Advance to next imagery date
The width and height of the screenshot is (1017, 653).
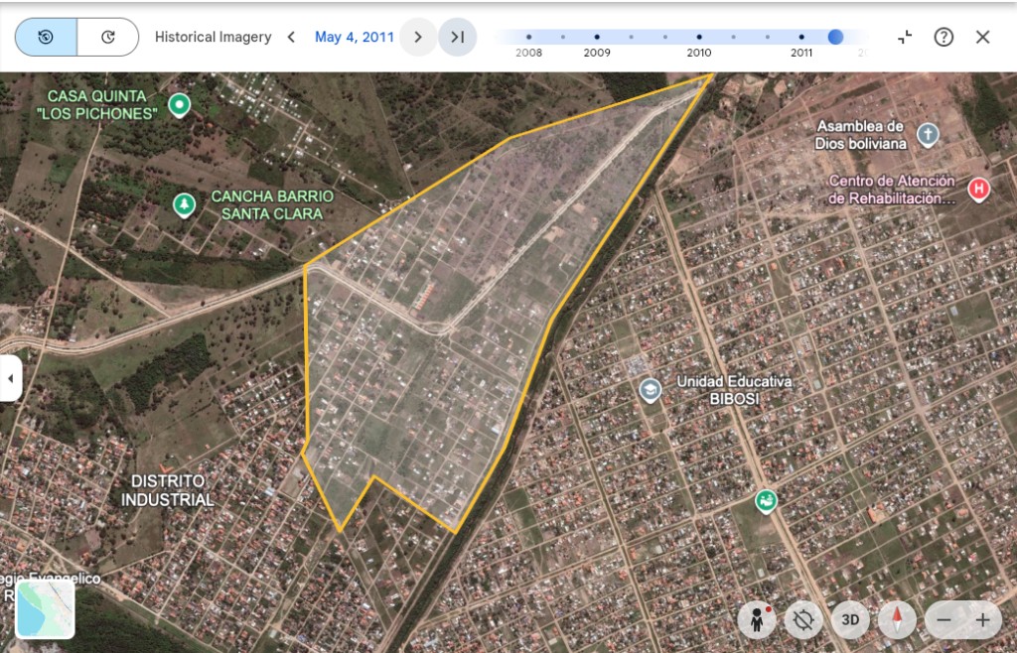tap(418, 37)
